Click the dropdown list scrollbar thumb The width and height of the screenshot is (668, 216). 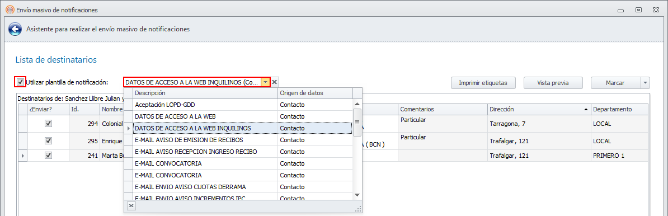coord(357,123)
